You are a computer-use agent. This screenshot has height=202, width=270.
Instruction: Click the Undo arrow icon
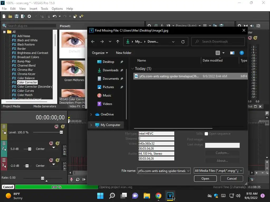(55, 16)
